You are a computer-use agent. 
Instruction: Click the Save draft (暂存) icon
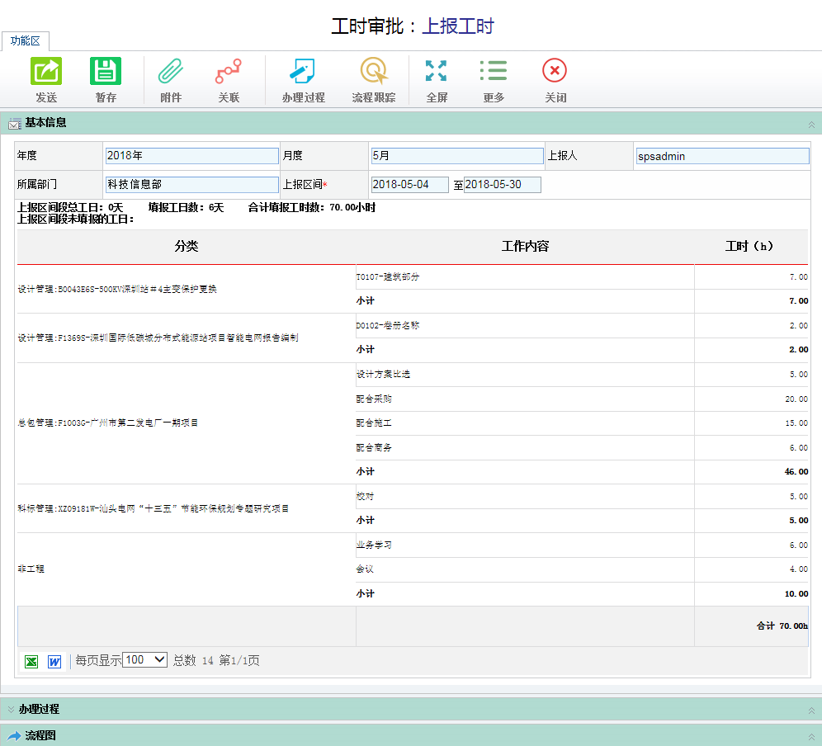[x=106, y=72]
